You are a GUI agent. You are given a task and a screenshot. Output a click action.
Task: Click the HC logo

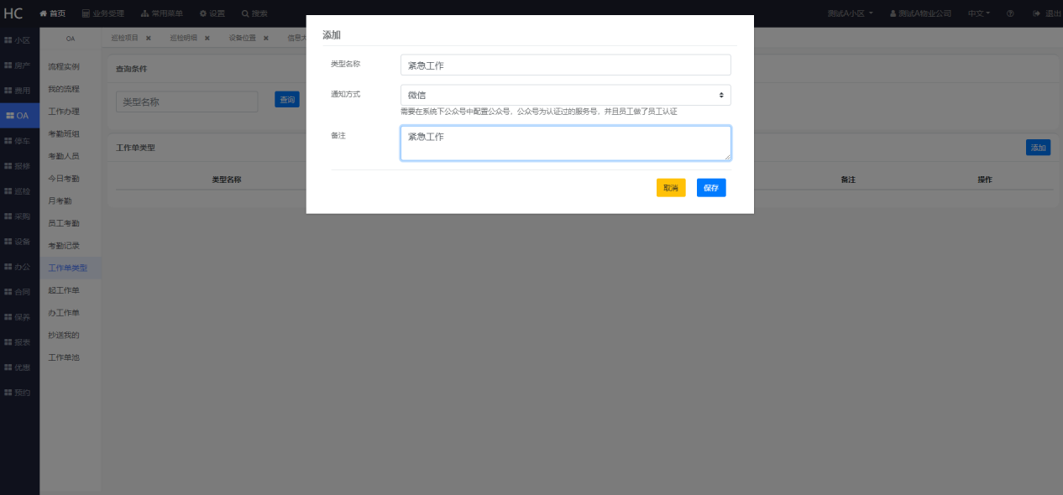click(x=13, y=13)
